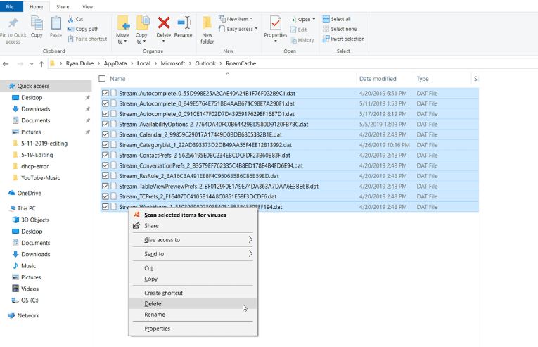
Task: Uncheck the Stream_RssRule file checkbox
Action: coord(105,175)
